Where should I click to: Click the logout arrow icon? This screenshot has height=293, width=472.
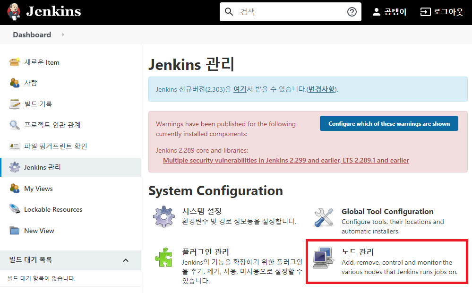coord(425,12)
